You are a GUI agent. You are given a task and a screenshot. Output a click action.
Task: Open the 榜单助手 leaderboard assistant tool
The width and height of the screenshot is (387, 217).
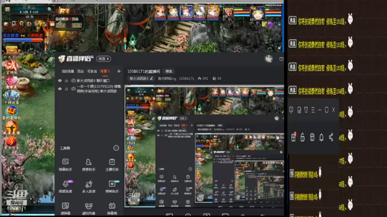click(x=112, y=187)
